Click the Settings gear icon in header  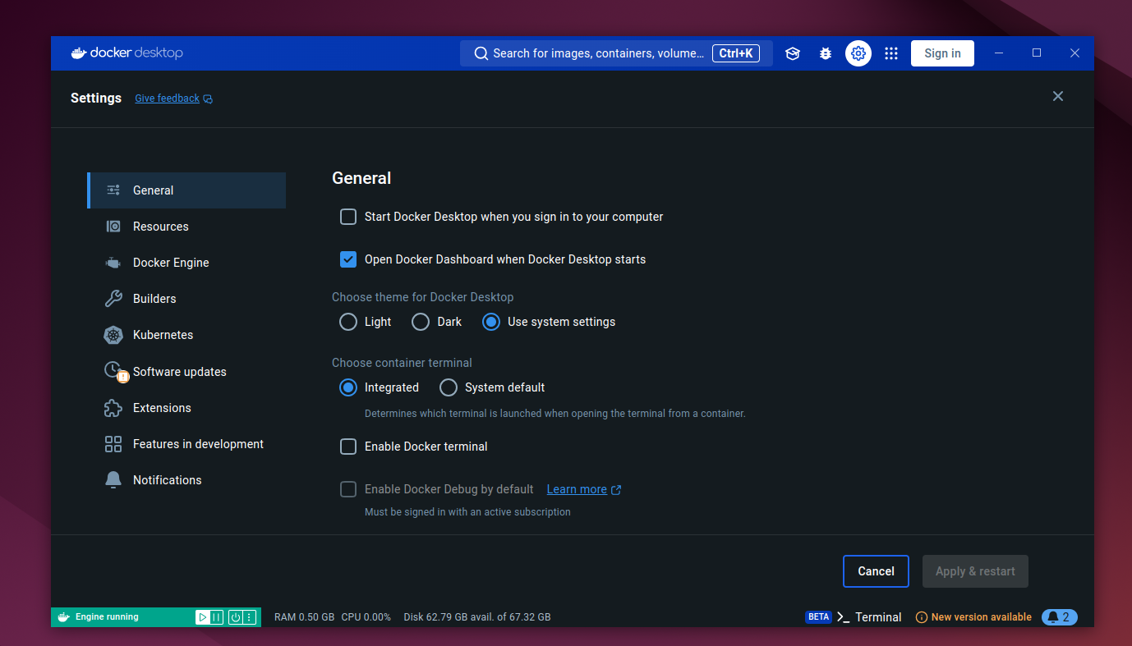pyautogui.click(x=858, y=53)
